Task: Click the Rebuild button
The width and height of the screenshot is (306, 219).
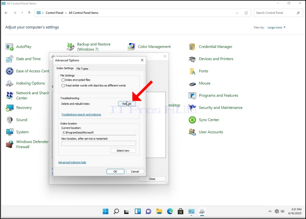Action: [127, 104]
